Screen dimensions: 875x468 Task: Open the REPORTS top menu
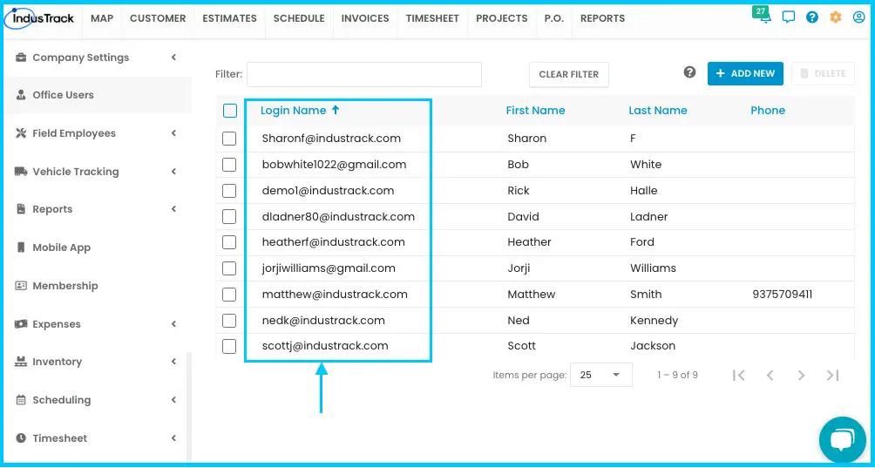(603, 18)
